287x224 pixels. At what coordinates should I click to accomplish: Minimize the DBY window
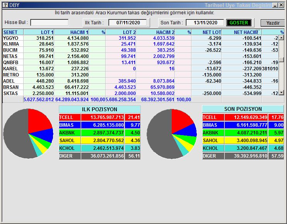coord(275,5)
